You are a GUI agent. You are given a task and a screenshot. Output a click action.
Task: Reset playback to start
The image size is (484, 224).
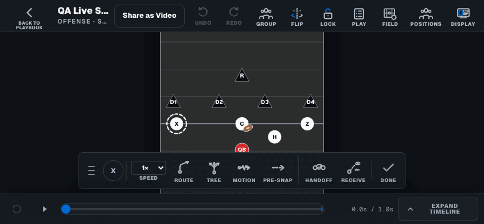click(17, 209)
